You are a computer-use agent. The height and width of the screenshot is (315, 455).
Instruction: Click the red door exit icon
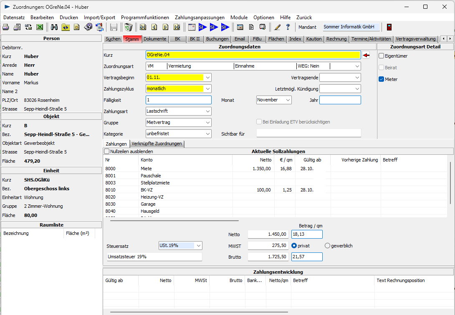coord(389,27)
